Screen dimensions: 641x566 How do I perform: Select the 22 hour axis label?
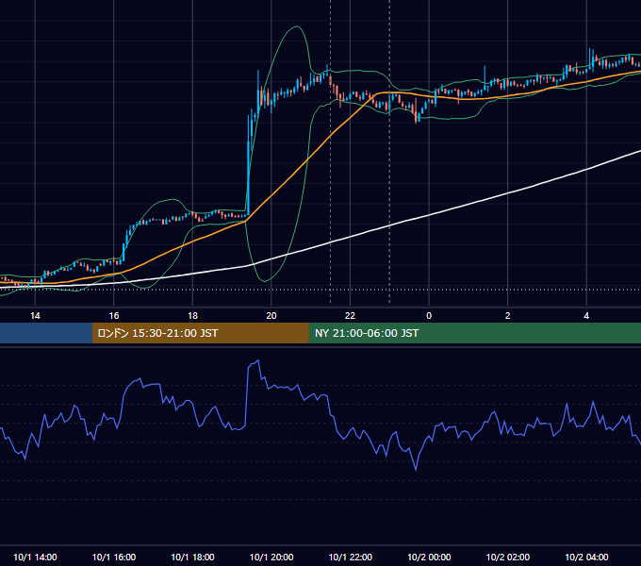pos(350,316)
